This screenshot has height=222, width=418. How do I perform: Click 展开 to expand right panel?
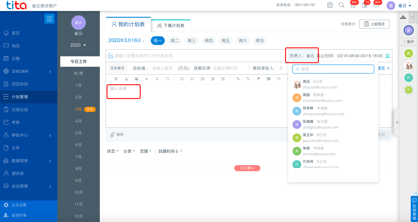click(409, 42)
